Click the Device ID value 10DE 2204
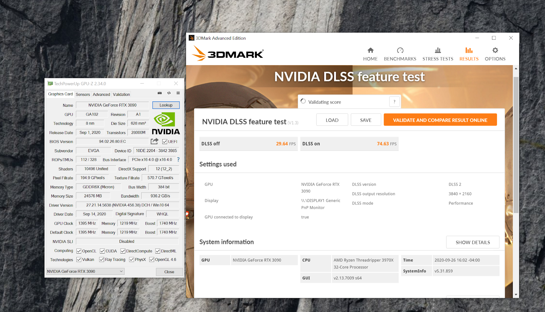The width and height of the screenshot is (545, 312). 156,151
